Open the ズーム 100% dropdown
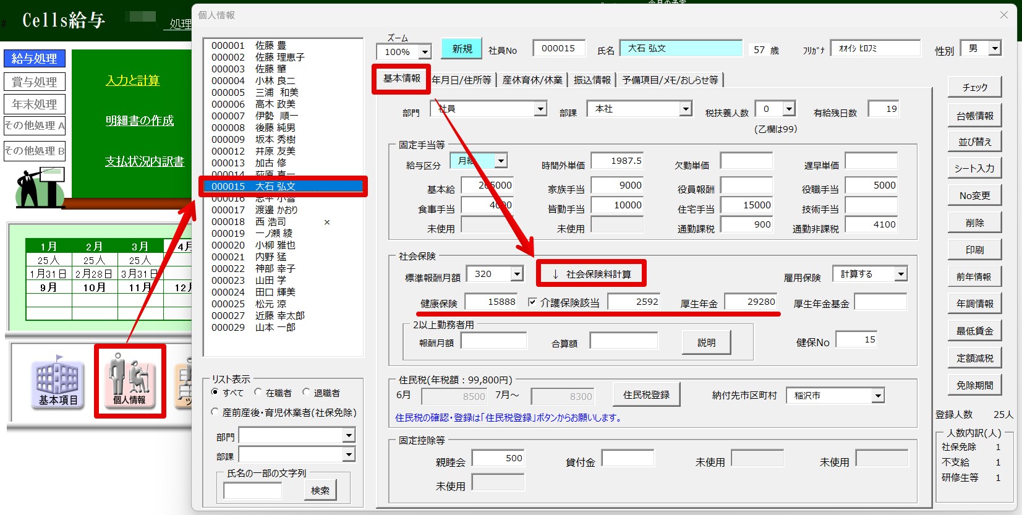Image resolution: width=1022 pixels, height=515 pixels. point(425,52)
